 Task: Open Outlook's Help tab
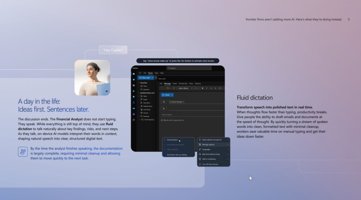pyautogui.click(x=162, y=73)
